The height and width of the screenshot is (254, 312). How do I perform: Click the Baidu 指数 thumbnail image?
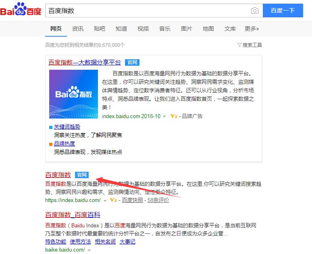tap(73, 94)
